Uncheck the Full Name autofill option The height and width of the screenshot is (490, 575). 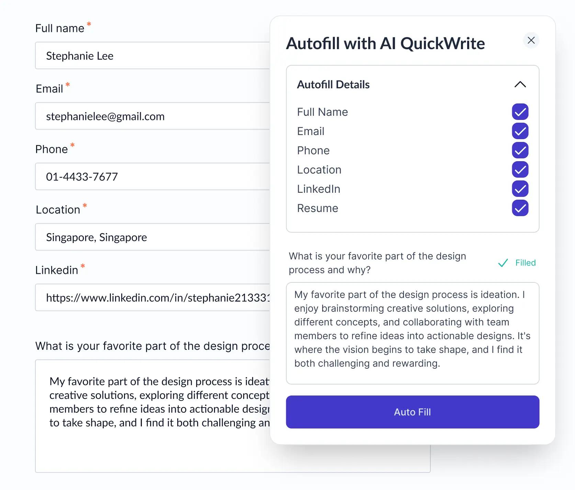[x=520, y=112]
